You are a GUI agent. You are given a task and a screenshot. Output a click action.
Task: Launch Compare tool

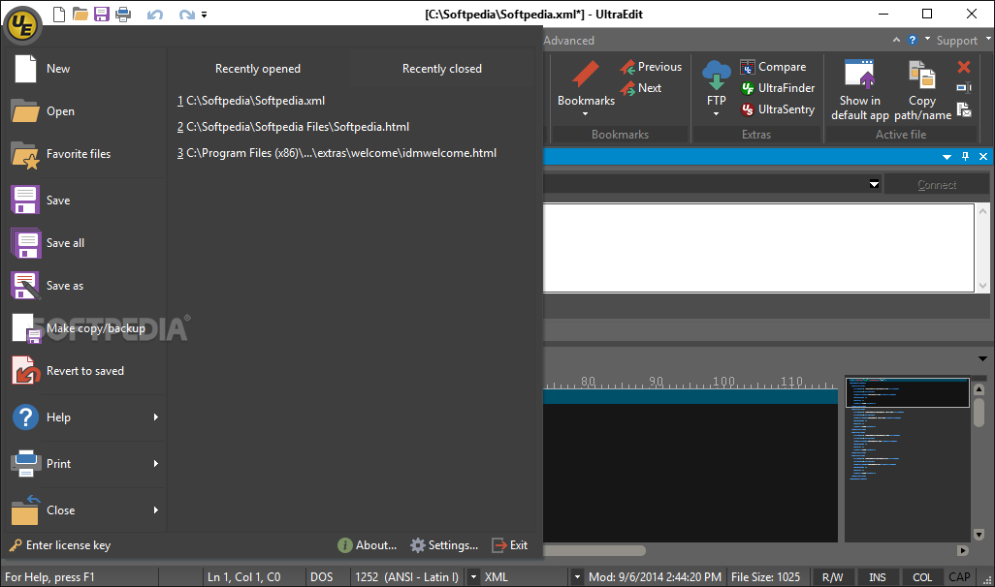point(773,67)
